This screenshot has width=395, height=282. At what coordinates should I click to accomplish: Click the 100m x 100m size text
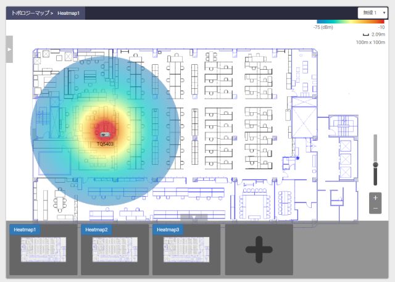click(370, 43)
